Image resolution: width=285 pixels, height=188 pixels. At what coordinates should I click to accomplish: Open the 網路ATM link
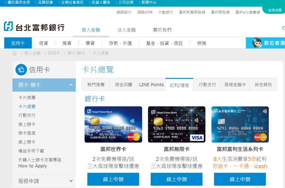145,12
